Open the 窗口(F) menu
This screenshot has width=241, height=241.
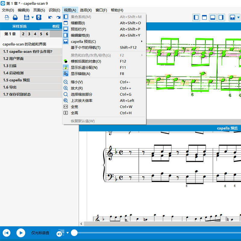point(101,10)
